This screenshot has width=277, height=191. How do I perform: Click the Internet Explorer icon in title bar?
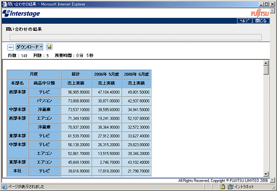click(x=4, y=4)
